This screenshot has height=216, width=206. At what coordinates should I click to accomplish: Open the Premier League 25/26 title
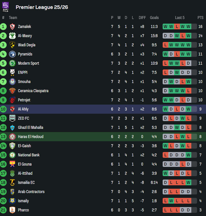42,7
